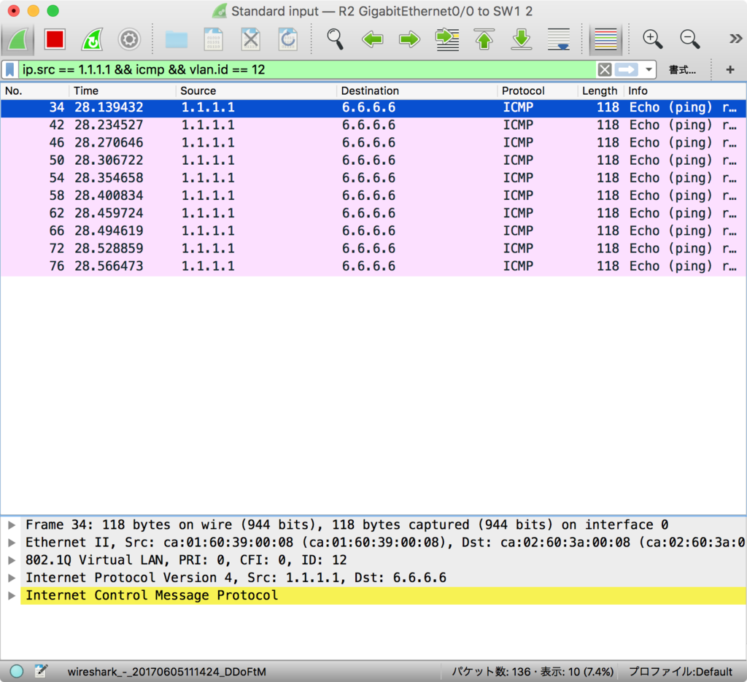747x682 pixels.
Task: Find a packet with the magnifier icon
Action: [x=335, y=39]
